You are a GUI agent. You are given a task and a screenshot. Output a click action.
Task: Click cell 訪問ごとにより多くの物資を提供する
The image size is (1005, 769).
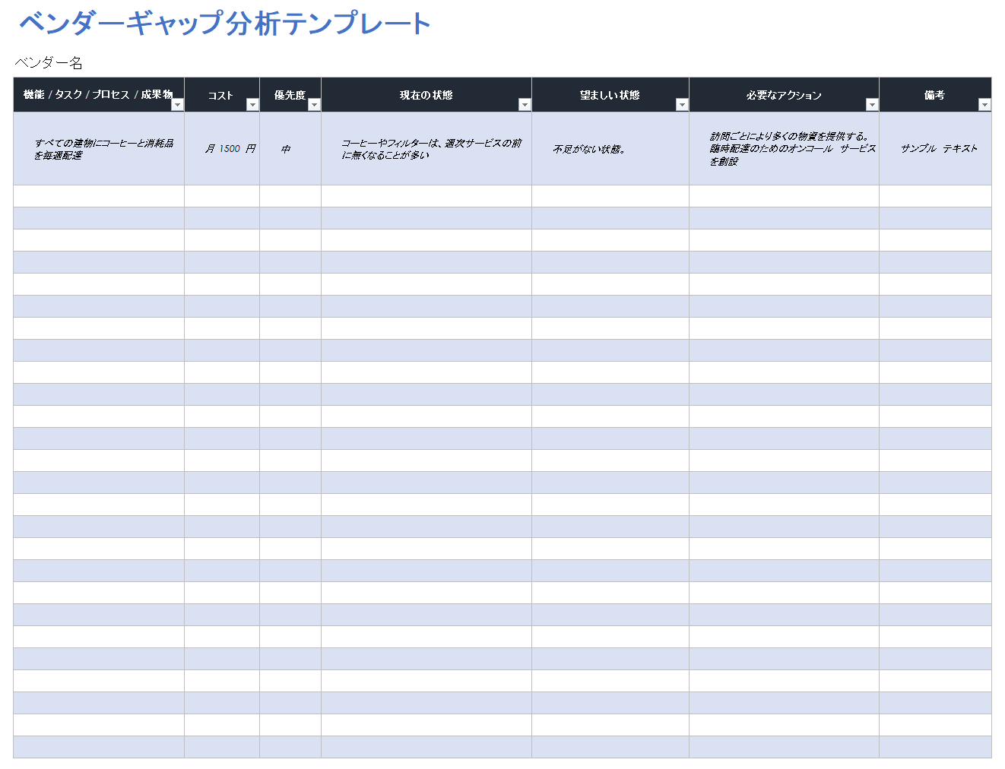[784, 149]
